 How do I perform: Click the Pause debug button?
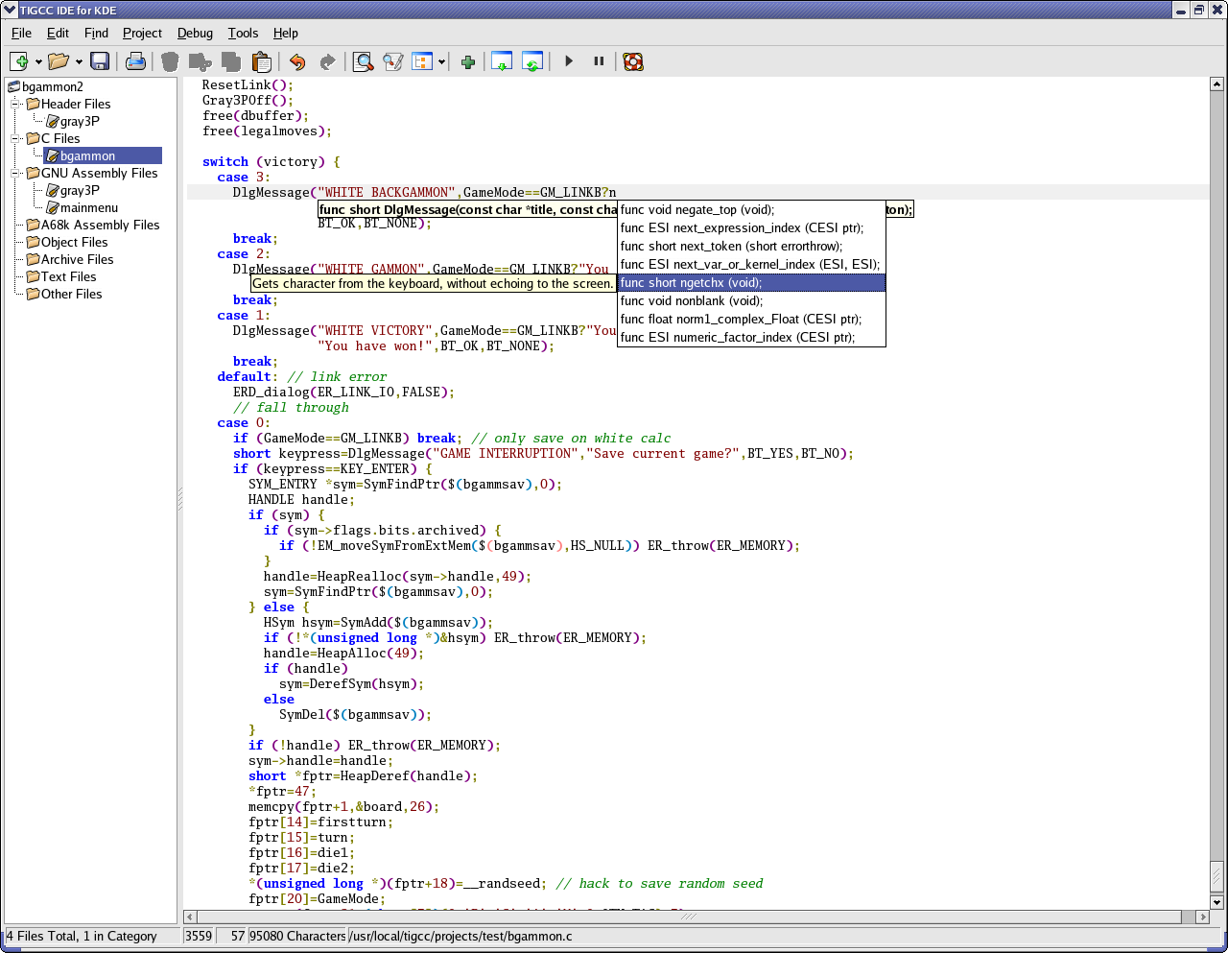point(599,61)
